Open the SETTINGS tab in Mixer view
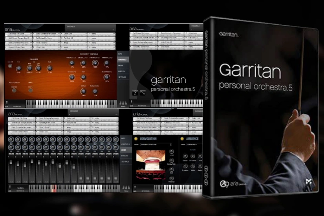The height and width of the screenshot is (216, 324). pyautogui.click(x=126, y=161)
